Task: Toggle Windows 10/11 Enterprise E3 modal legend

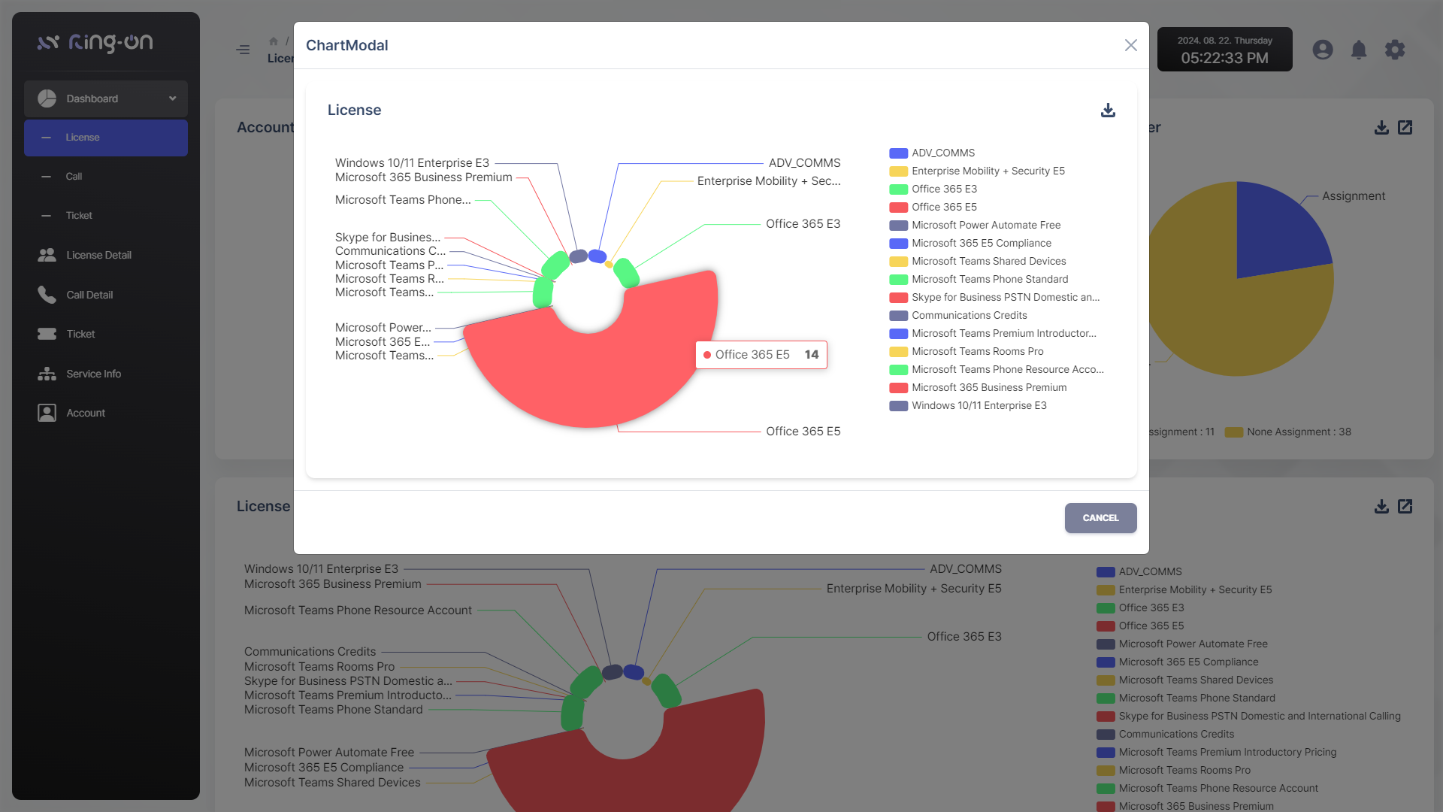Action: (x=968, y=406)
